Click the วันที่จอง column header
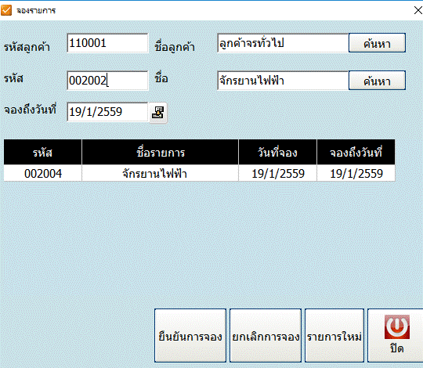423x368 pixels. click(277, 153)
